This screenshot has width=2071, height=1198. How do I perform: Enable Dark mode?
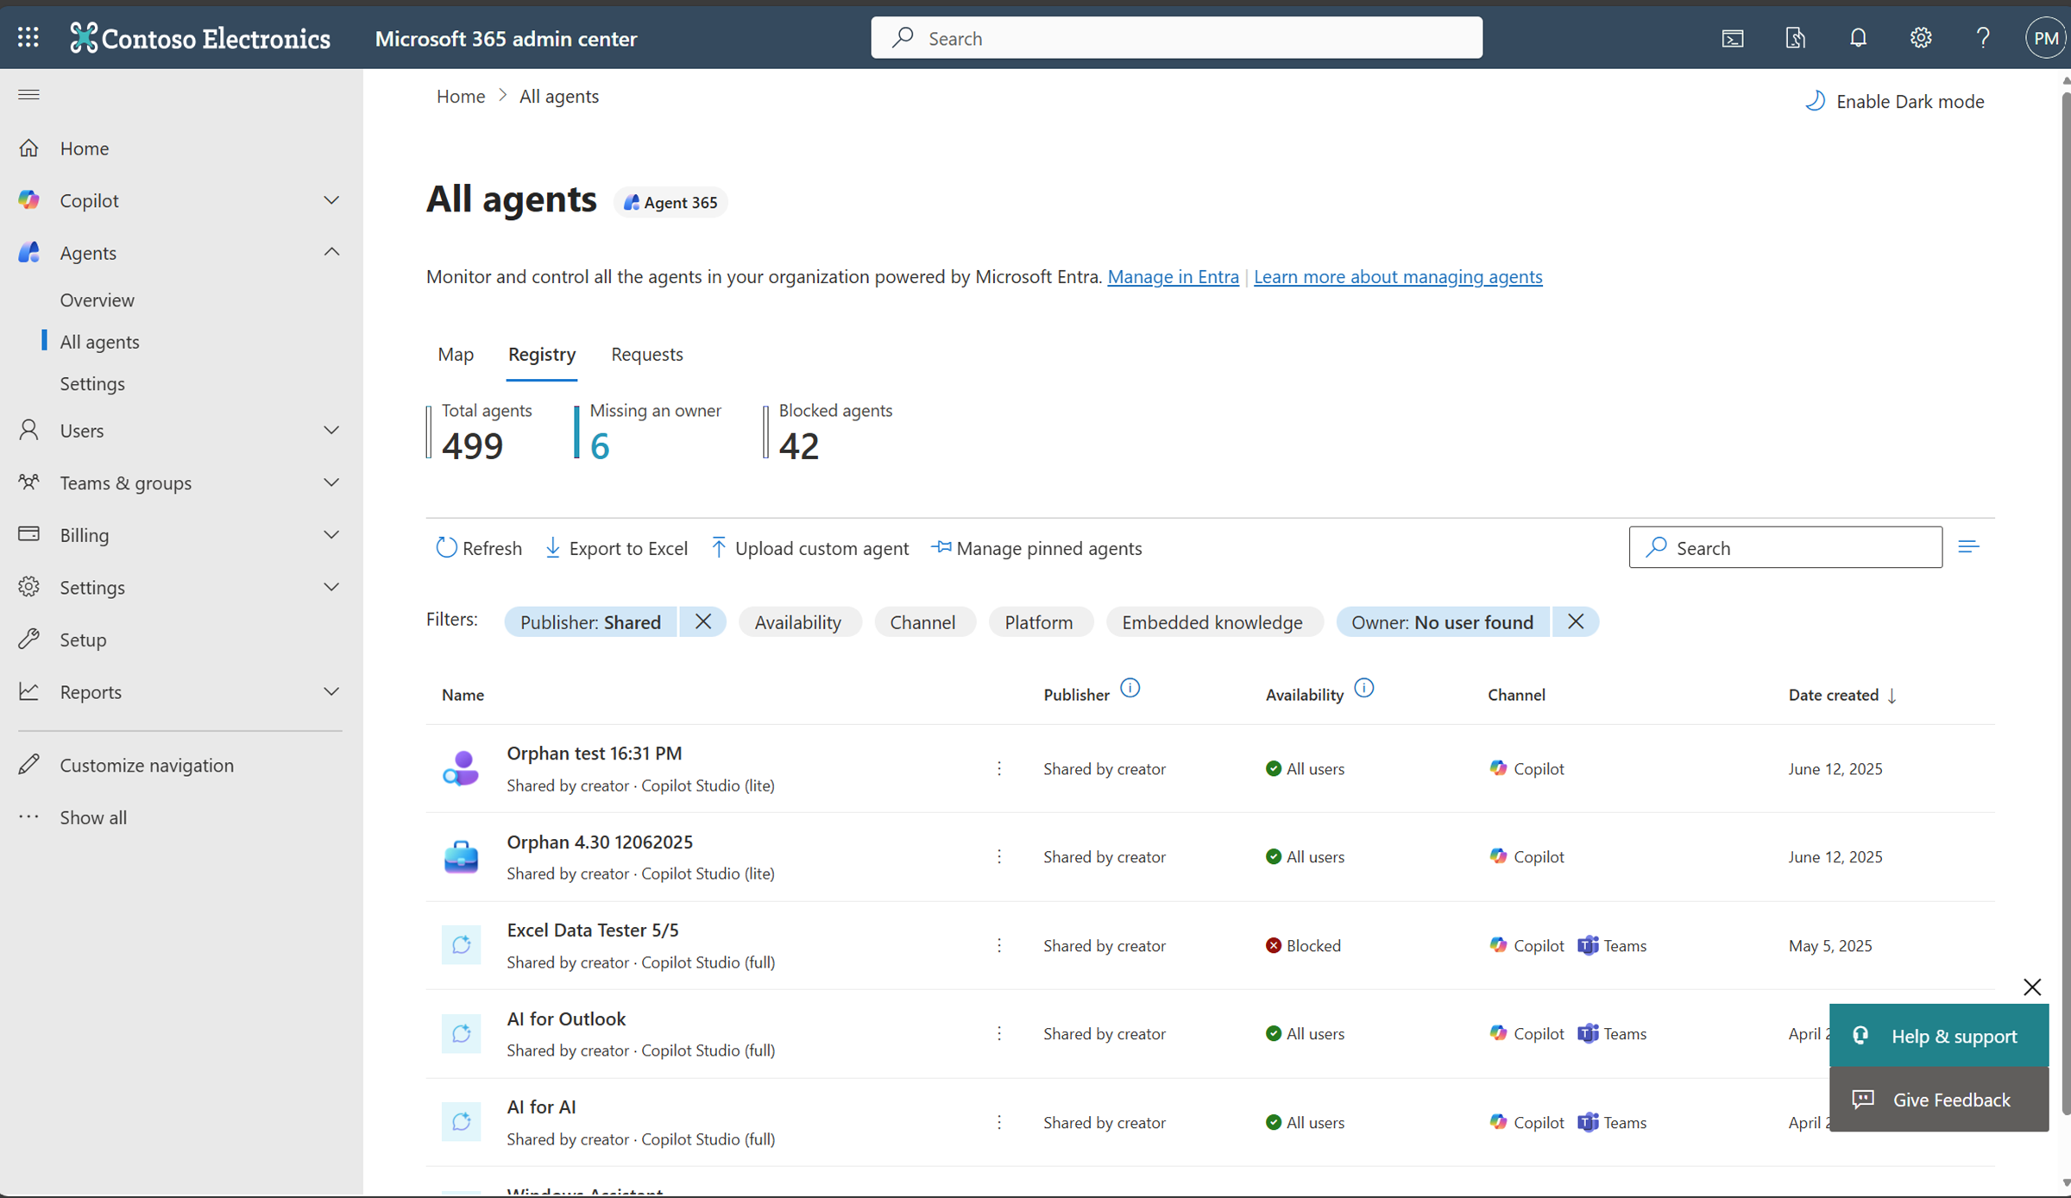coord(1895,101)
